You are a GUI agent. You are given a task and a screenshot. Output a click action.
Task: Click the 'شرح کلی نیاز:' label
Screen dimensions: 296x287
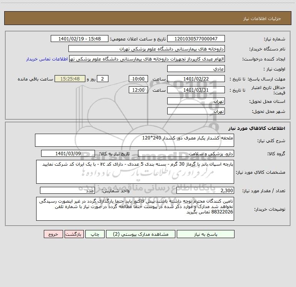pyautogui.click(x=271, y=141)
